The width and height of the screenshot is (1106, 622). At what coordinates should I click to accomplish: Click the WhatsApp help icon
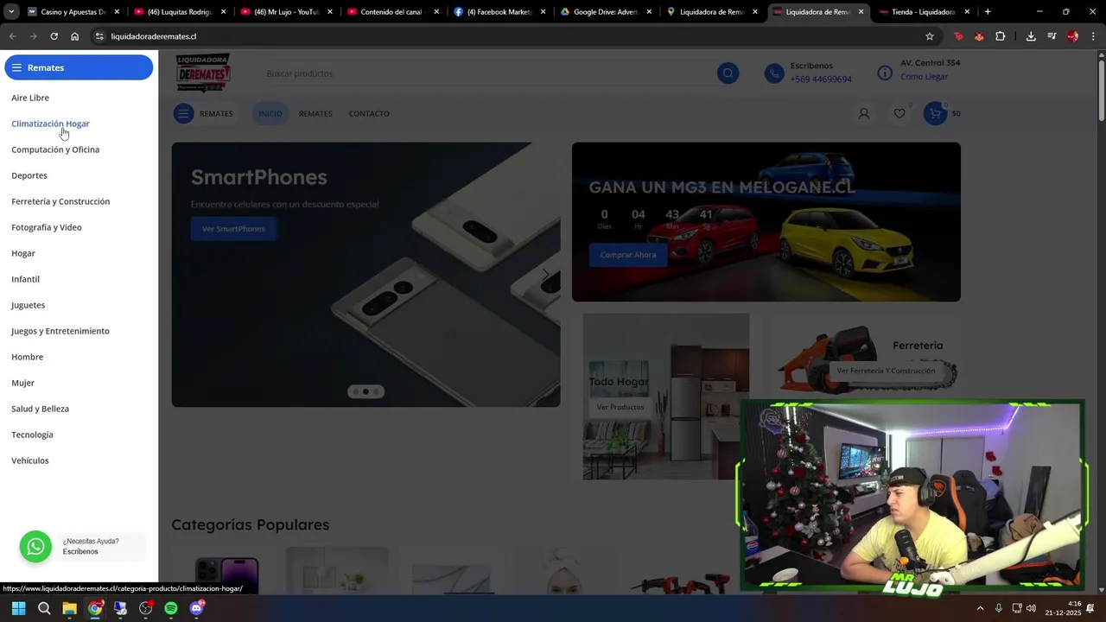(35, 547)
